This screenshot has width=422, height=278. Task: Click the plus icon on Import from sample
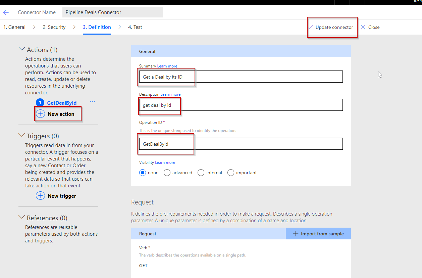pyautogui.click(x=296, y=234)
